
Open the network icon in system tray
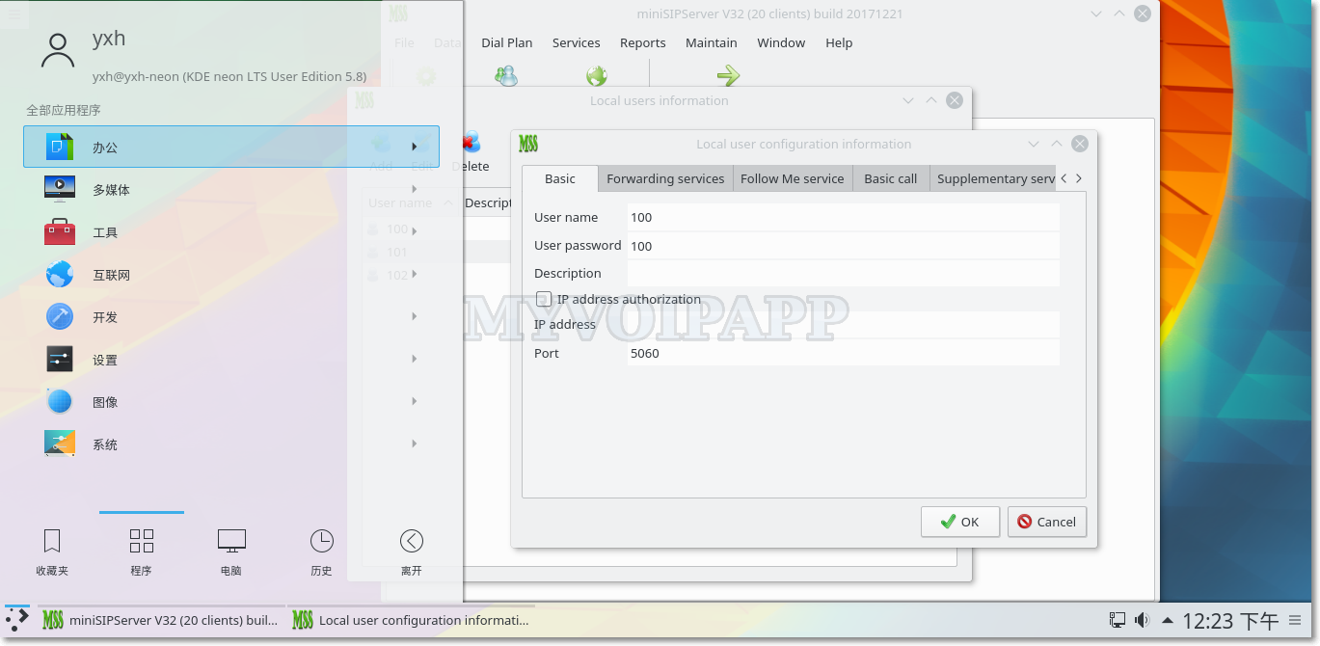click(1118, 620)
